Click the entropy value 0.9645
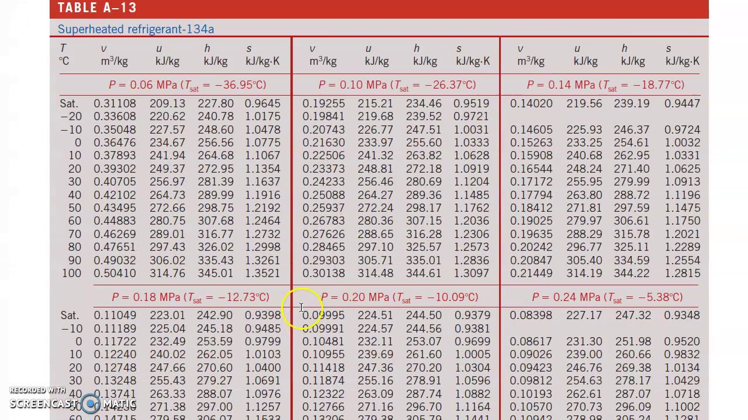Image resolution: width=748 pixels, height=420 pixels. (262, 104)
